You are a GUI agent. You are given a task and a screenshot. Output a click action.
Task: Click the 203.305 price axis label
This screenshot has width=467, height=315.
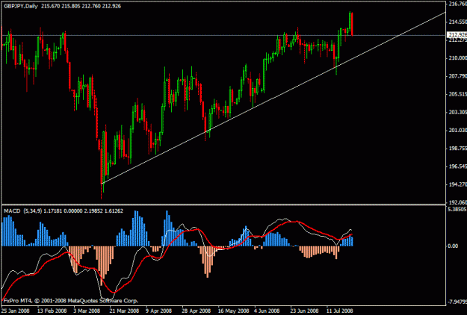pyautogui.click(x=457, y=112)
